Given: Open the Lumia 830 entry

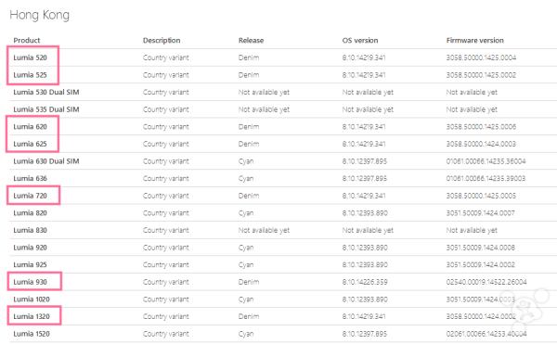Looking at the screenshot, I should [31, 230].
